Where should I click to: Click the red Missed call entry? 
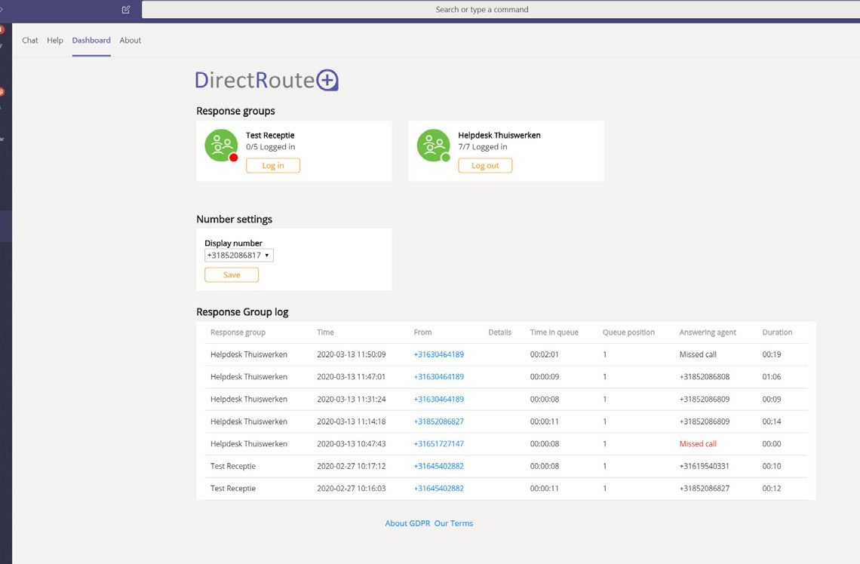tap(698, 444)
